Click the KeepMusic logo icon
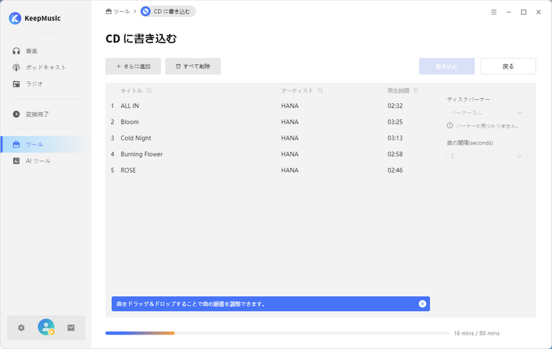The width and height of the screenshot is (552, 349). (15, 19)
